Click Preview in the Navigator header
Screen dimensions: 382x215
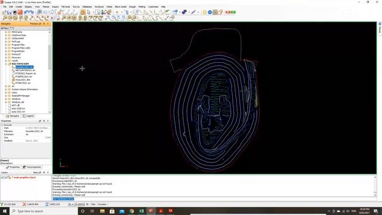click(x=34, y=24)
